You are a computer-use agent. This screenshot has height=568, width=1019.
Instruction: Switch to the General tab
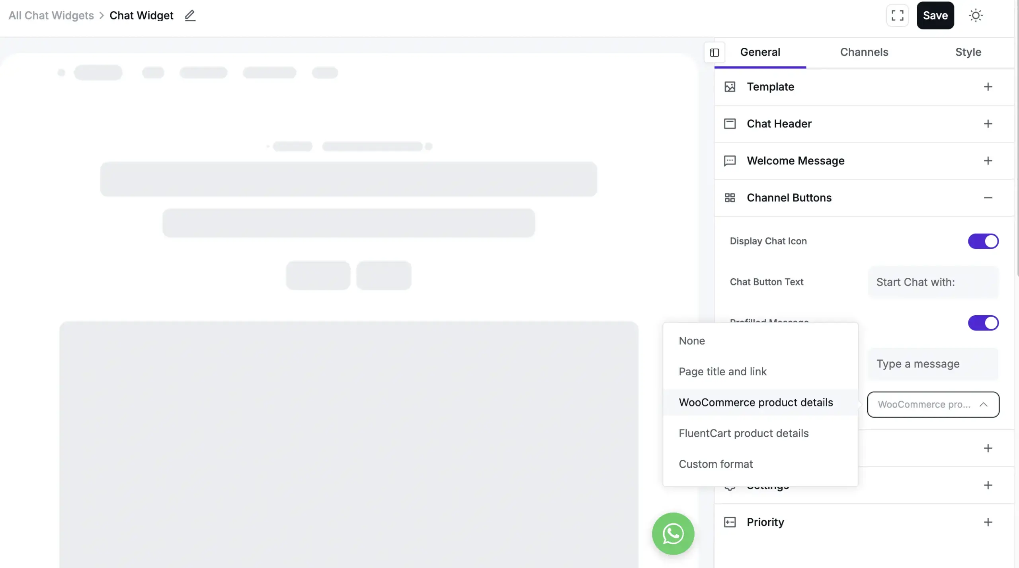tap(760, 52)
